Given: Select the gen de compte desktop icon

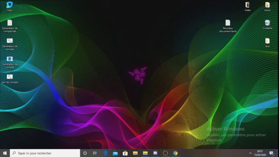Looking at the screenshot, I should [10, 79].
